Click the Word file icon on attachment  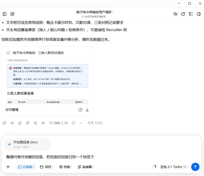click(9, 144)
